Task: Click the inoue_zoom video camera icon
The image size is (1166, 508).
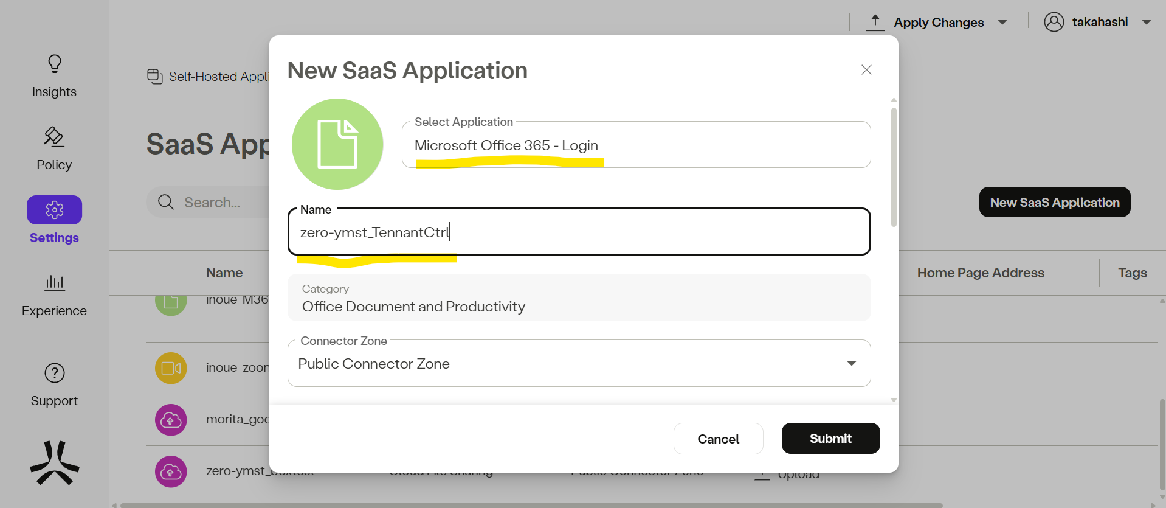Action: click(171, 368)
